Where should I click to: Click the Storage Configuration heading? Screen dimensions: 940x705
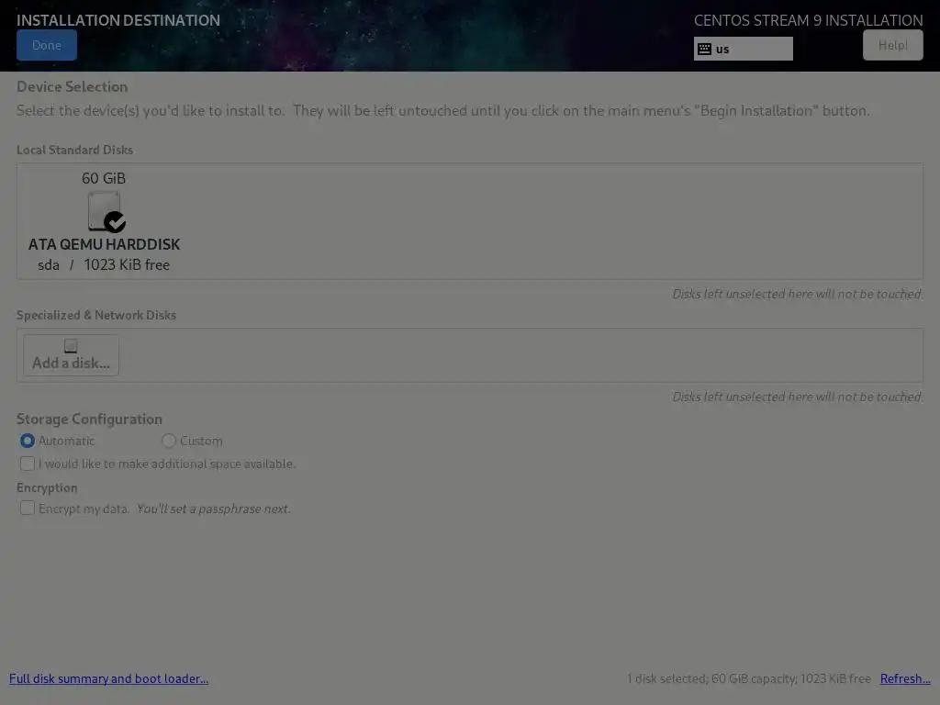click(89, 419)
